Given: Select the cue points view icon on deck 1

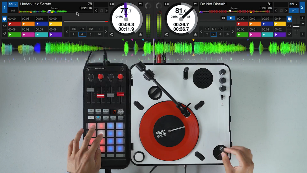Looking at the screenshot, I should pos(4,19).
